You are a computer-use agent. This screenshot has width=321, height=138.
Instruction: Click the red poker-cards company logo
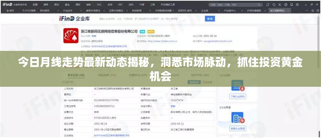click(71, 36)
